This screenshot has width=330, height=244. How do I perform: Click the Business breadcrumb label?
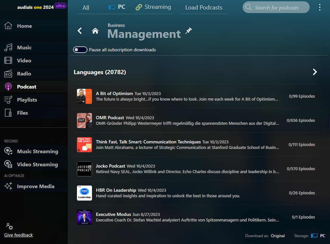point(116,25)
